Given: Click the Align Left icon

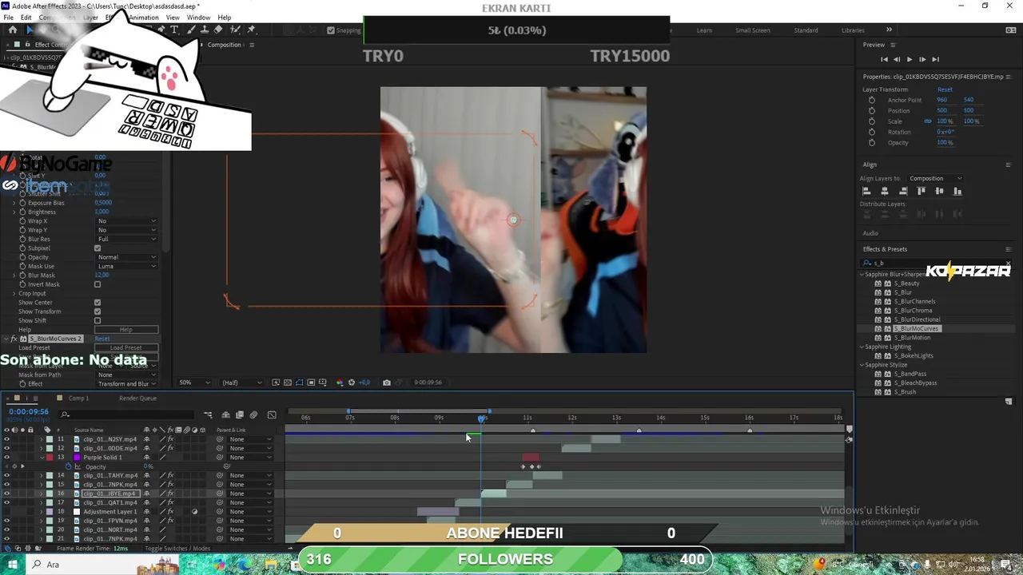Looking at the screenshot, I should [x=866, y=192].
